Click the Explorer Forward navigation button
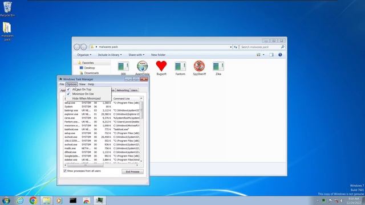The image size is (365, 205). (84, 47)
